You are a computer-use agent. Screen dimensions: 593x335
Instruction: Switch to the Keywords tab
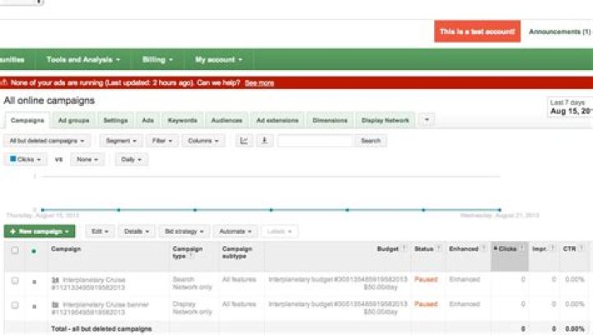[x=183, y=120]
